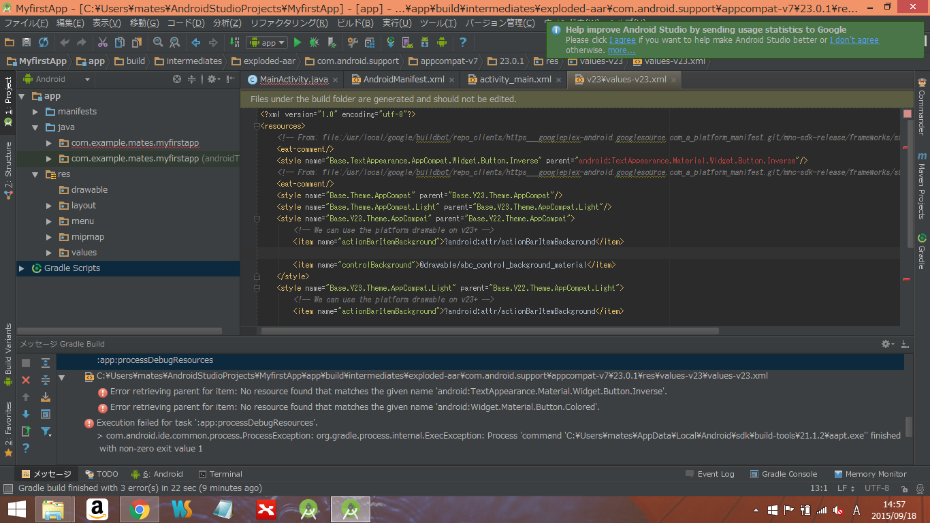Open the リファクタリング(R) menu
The width and height of the screenshot is (930, 523).
click(x=289, y=23)
